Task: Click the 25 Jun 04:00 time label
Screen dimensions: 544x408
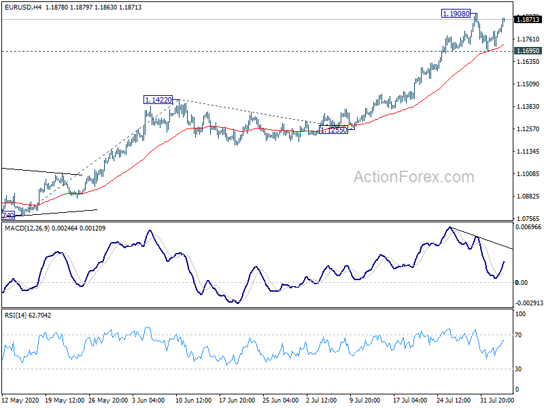Action: (x=281, y=401)
